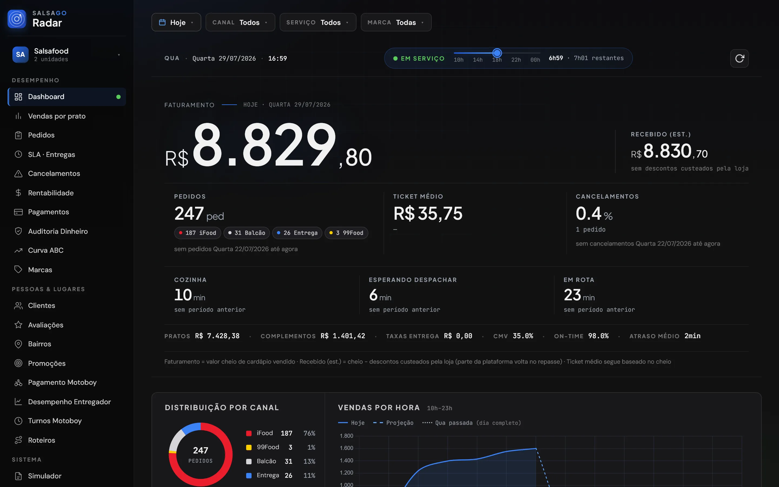Click the Salsago Radar logo icon
The image size is (779, 487).
click(17, 19)
